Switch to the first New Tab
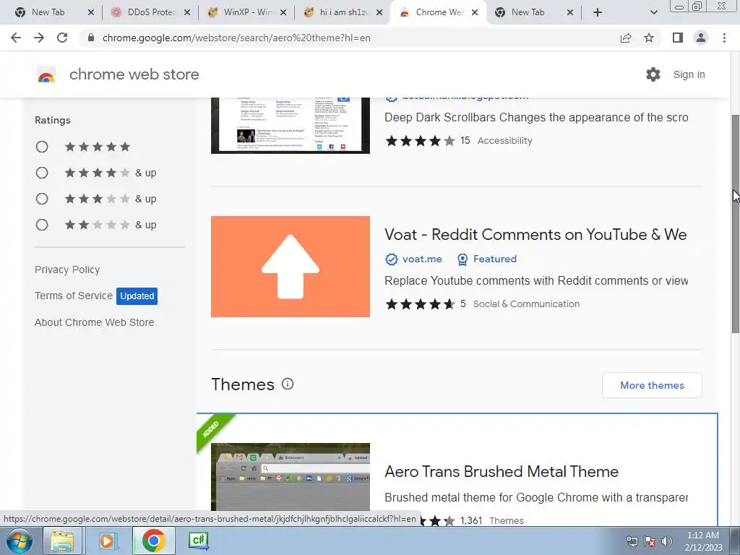This screenshot has height=555, width=740. [x=48, y=12]
